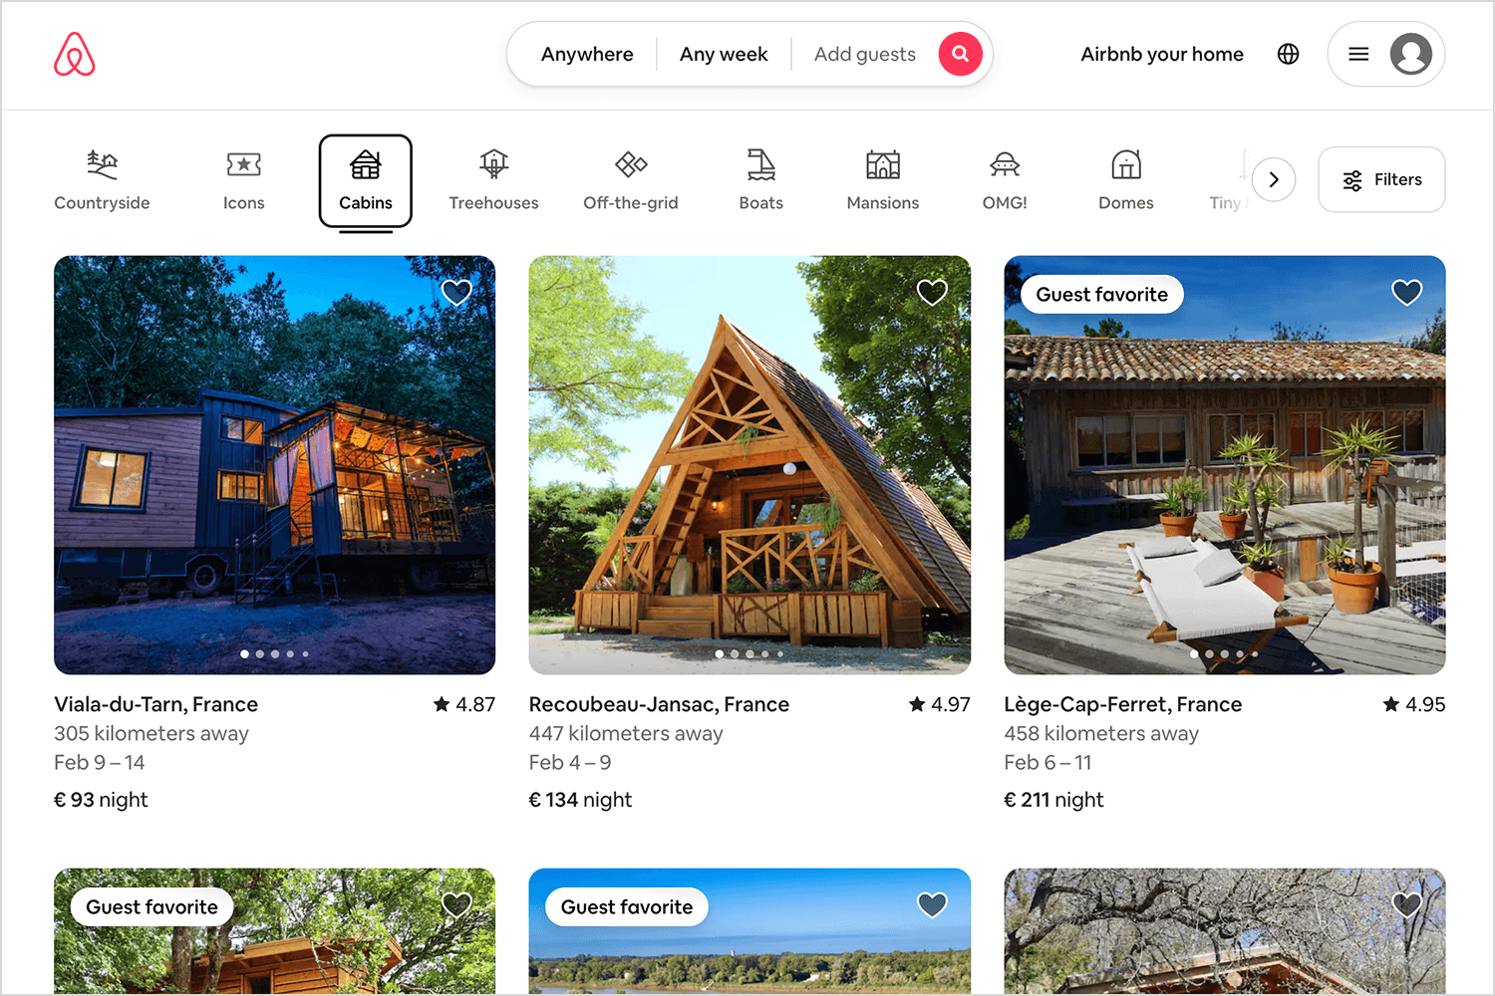Click Add guests in the search bar
Image resolution: width=1495 pixels, height=996 pixels.
pos(865,54)
